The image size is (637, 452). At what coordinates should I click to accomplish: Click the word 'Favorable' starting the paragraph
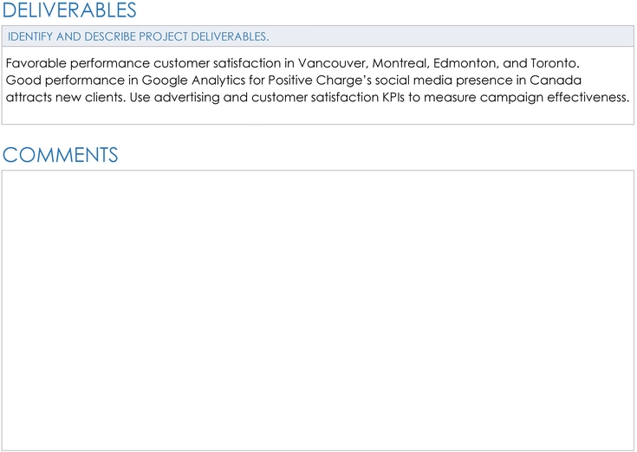pyautogui.click(x=36, y=63)
